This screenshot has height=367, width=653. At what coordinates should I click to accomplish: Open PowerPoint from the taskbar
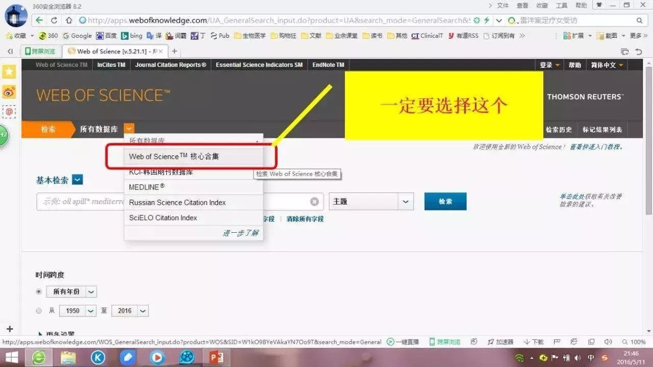217,357
